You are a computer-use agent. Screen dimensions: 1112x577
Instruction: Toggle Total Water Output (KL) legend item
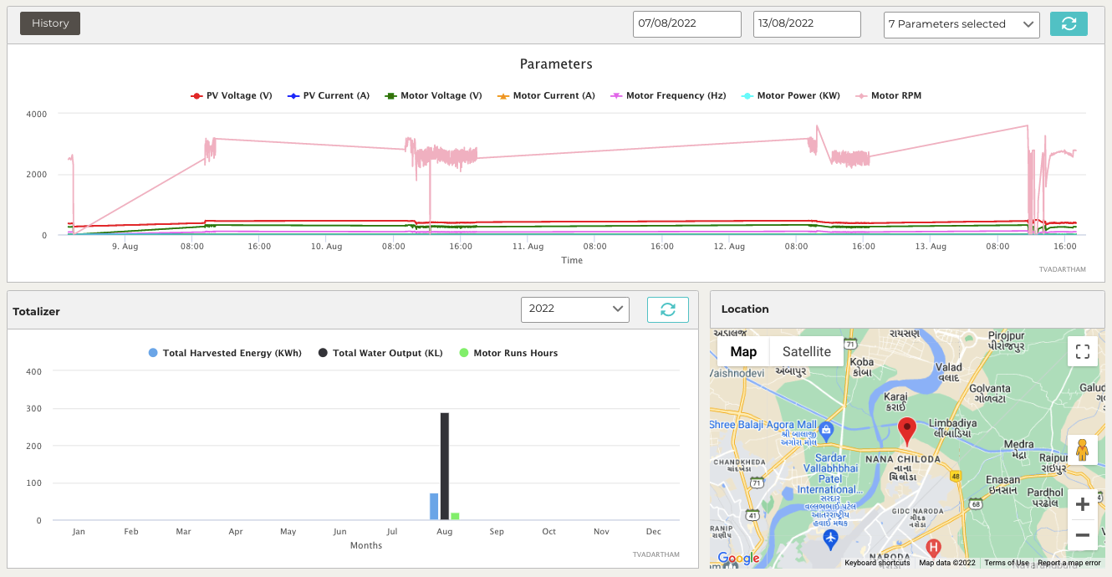click(x=380, y=353)
